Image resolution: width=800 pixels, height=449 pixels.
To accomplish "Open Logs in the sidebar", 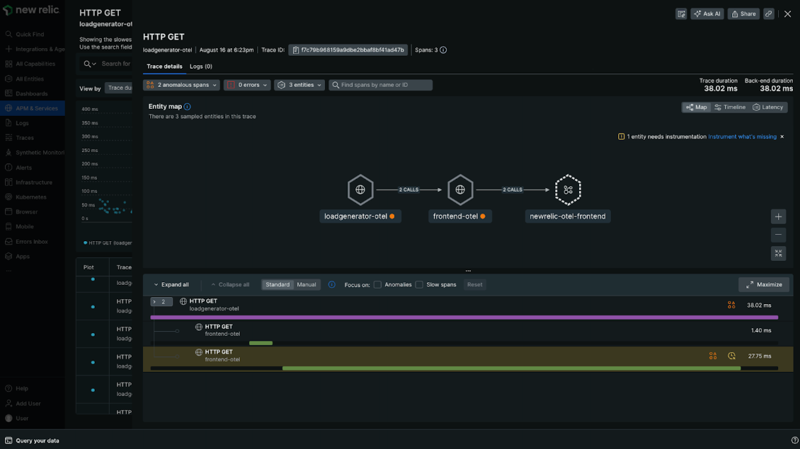I will coord(22,123).
